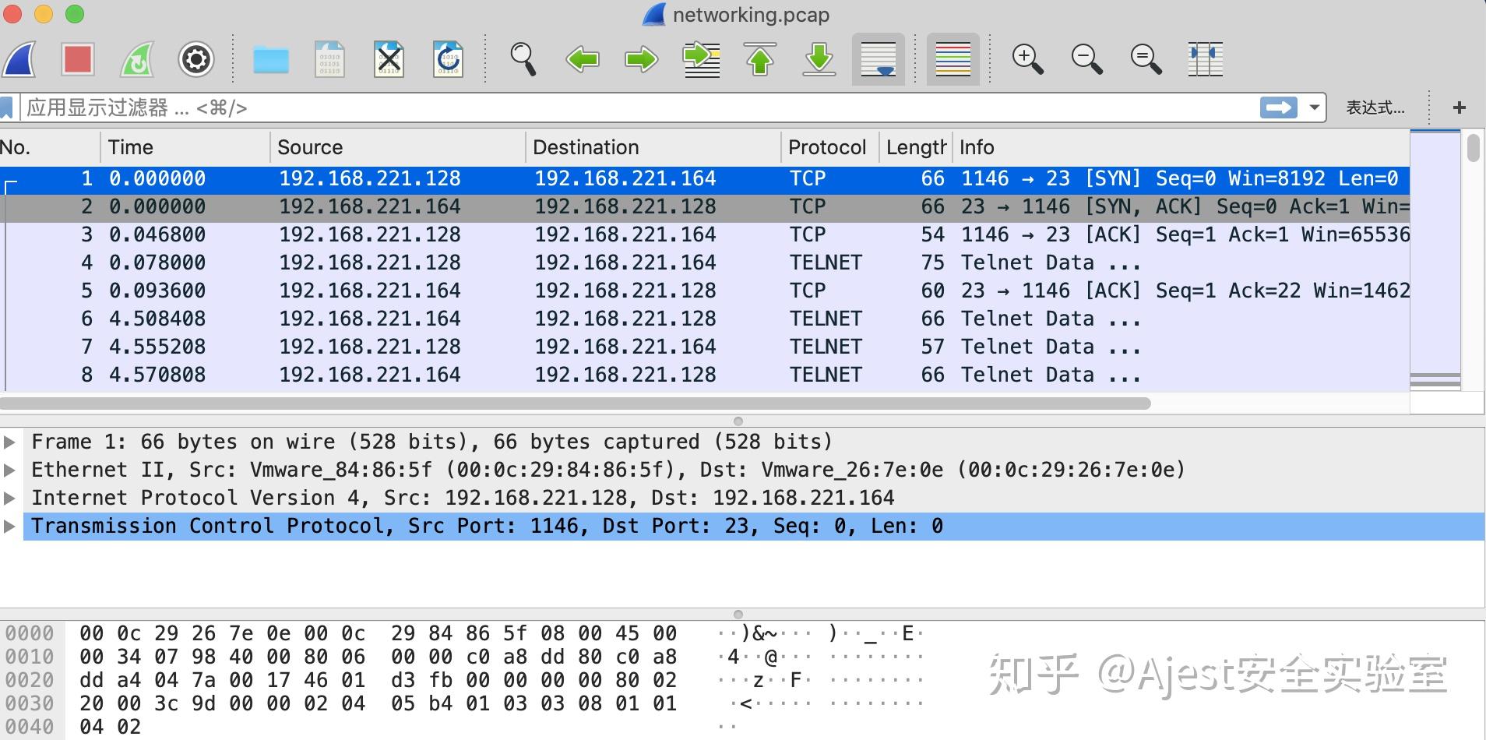Open the find packet search tool

[x=523, y=58]
